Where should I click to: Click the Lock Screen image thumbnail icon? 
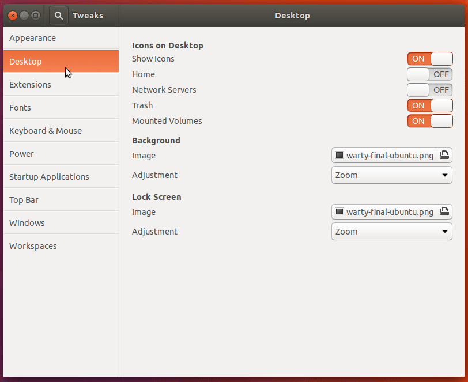point(339,212)
